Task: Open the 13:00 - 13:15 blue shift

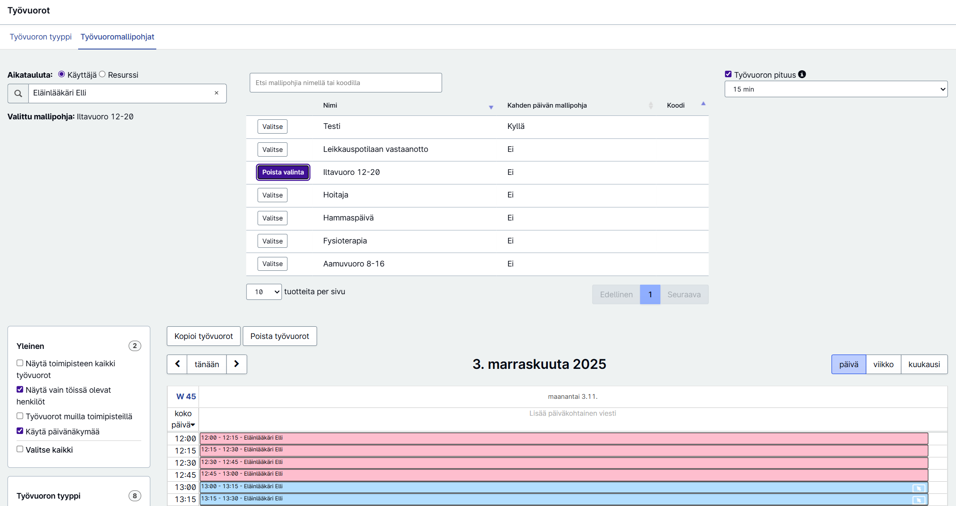Action: (564, 487)
